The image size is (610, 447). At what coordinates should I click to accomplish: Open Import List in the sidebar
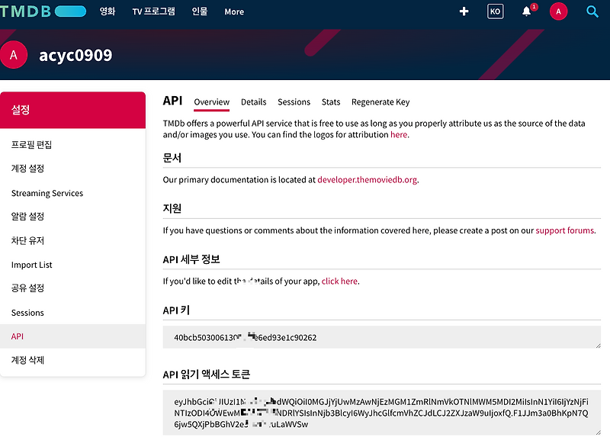pyautogui.click(x=31, y=265)
